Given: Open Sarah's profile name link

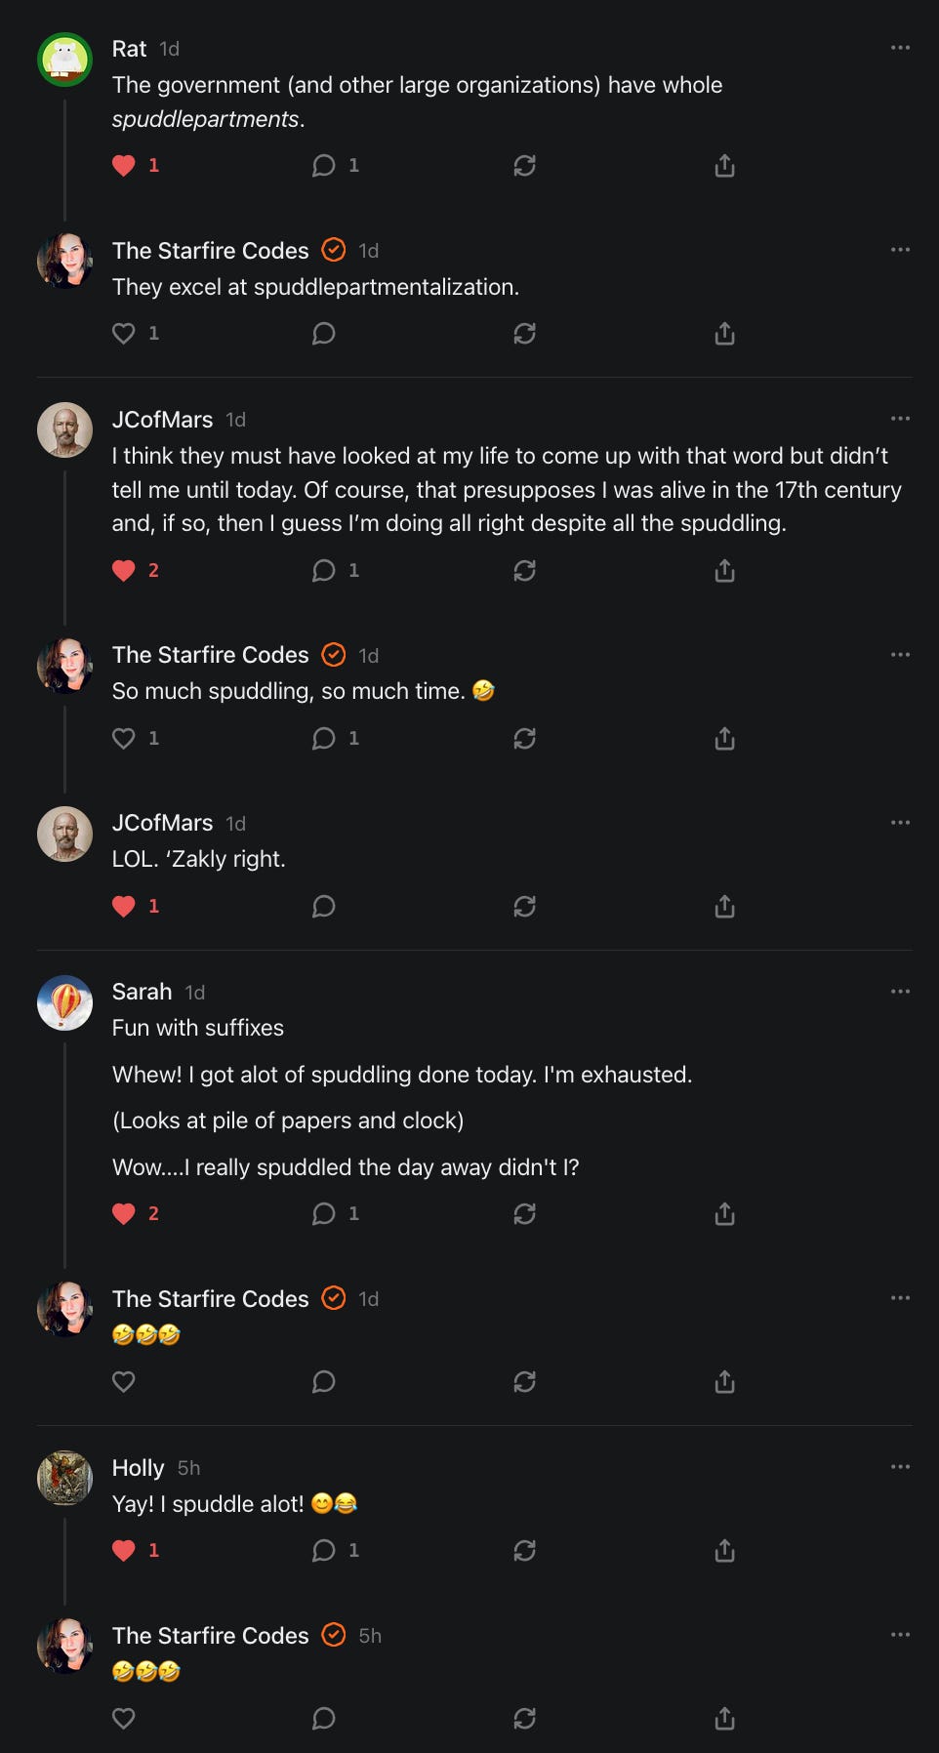Looking at the screenshot, I should coord(142,992).
